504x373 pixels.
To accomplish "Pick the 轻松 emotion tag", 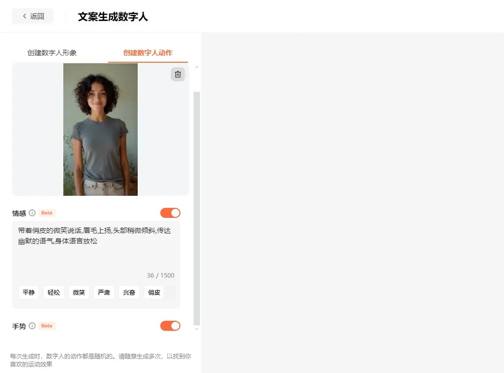I will 54,293.
